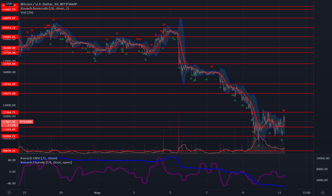Click the 32000.00 price axis value
332x196 pixels.
9,116
